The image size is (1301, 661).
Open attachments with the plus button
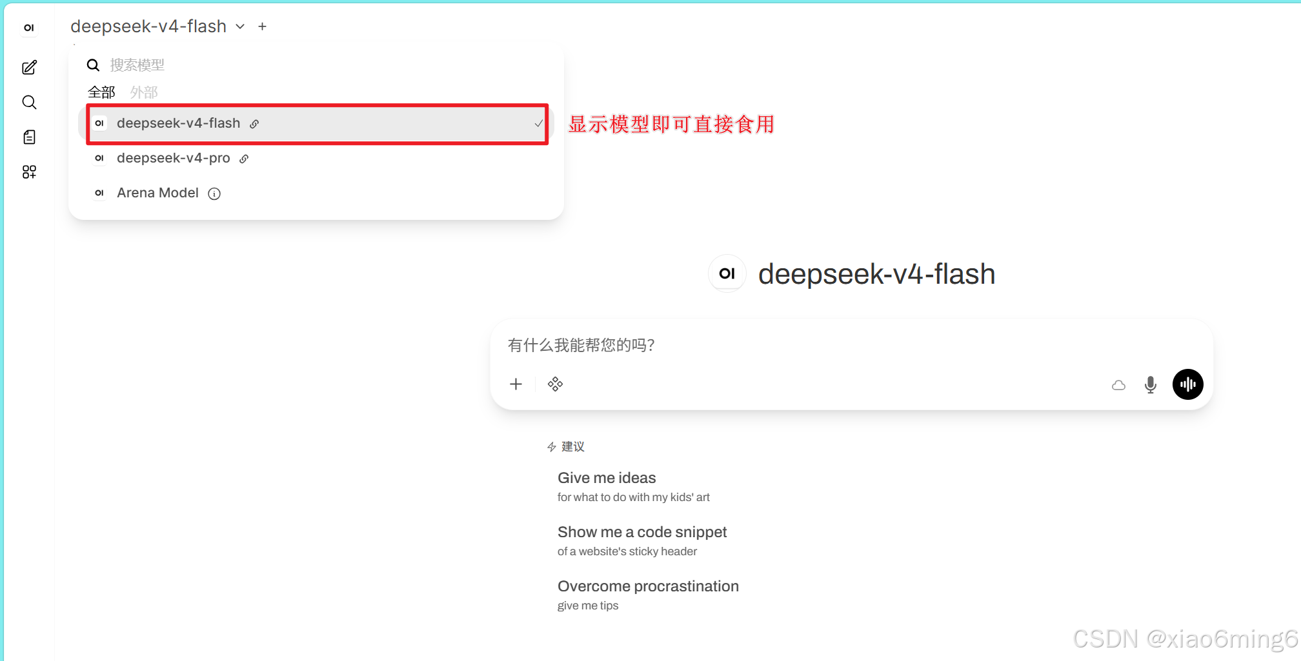(x=516, y=384)
